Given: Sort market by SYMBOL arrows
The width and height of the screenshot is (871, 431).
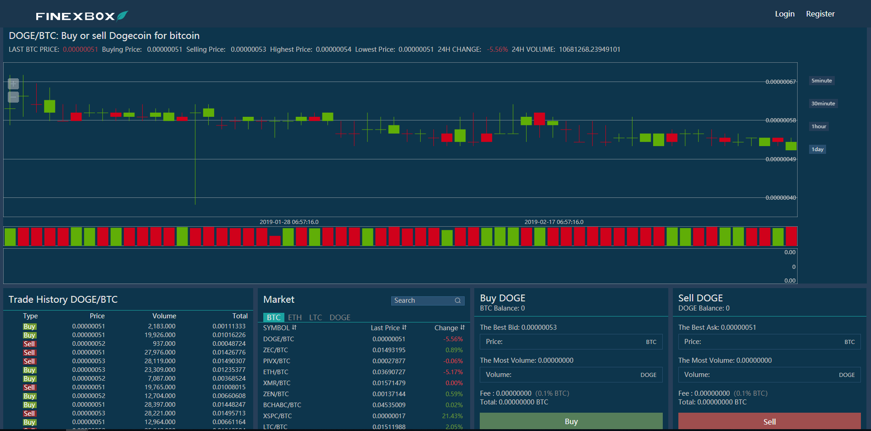Looking at the screenshot, I should point(294,327).
